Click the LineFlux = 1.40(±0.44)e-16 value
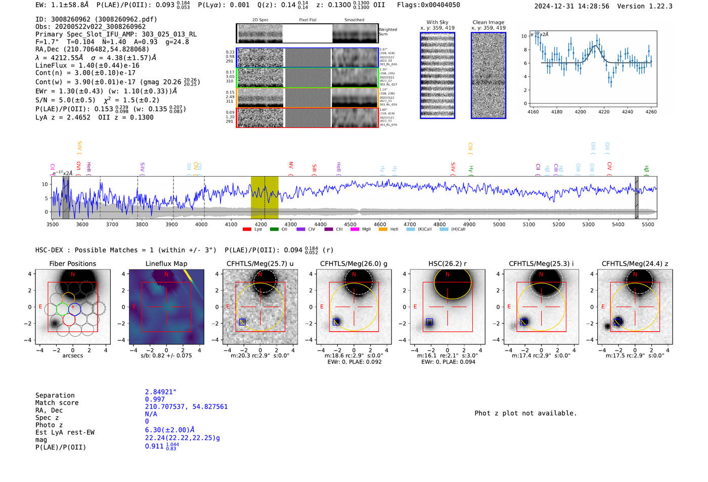Image resolution: width=708 pixels, height=482 pixels. [x=87, y=65]
